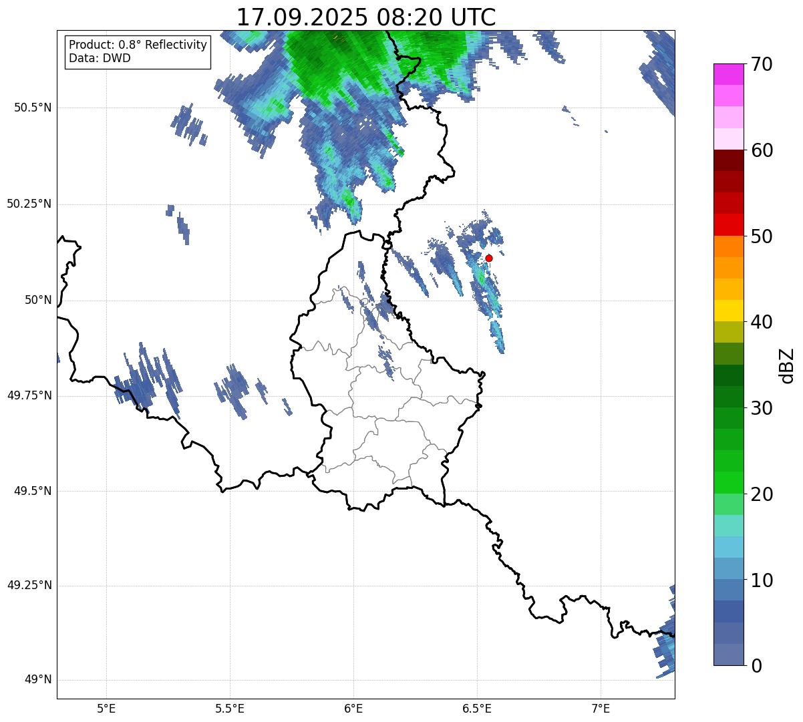Click the title '17.09.2025 08:20 UTC'
803x722 pixels.
(x=366, y=17)
